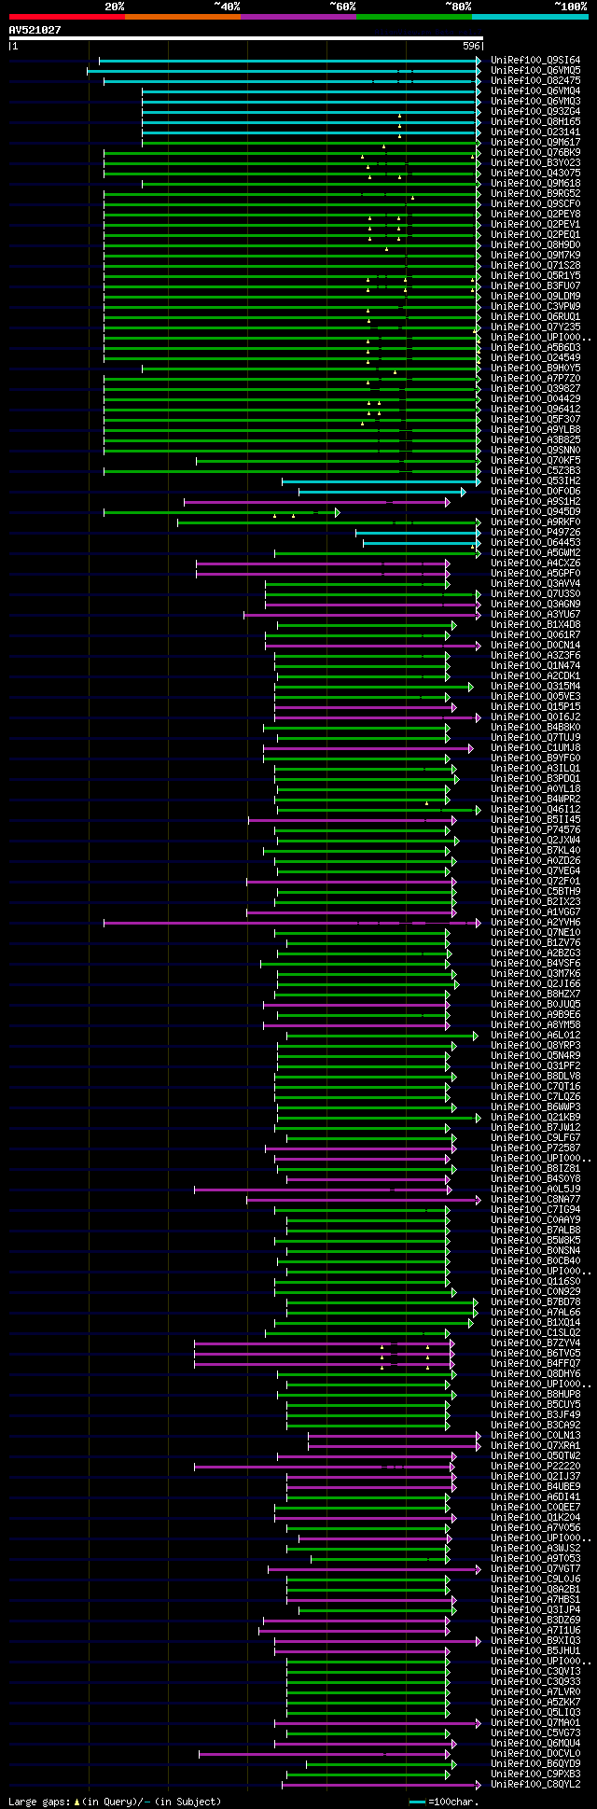The height and width of the screenshot is (1809, 597).
Task: Select the AV521027 query name
Action: pyautogui.click(x=35, y=30)
